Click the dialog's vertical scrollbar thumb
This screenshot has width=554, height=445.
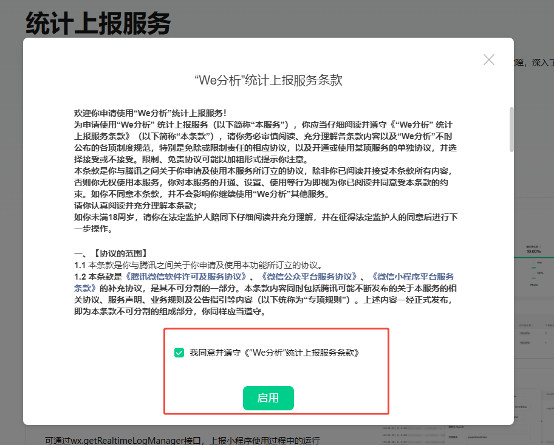coord(511,129)
